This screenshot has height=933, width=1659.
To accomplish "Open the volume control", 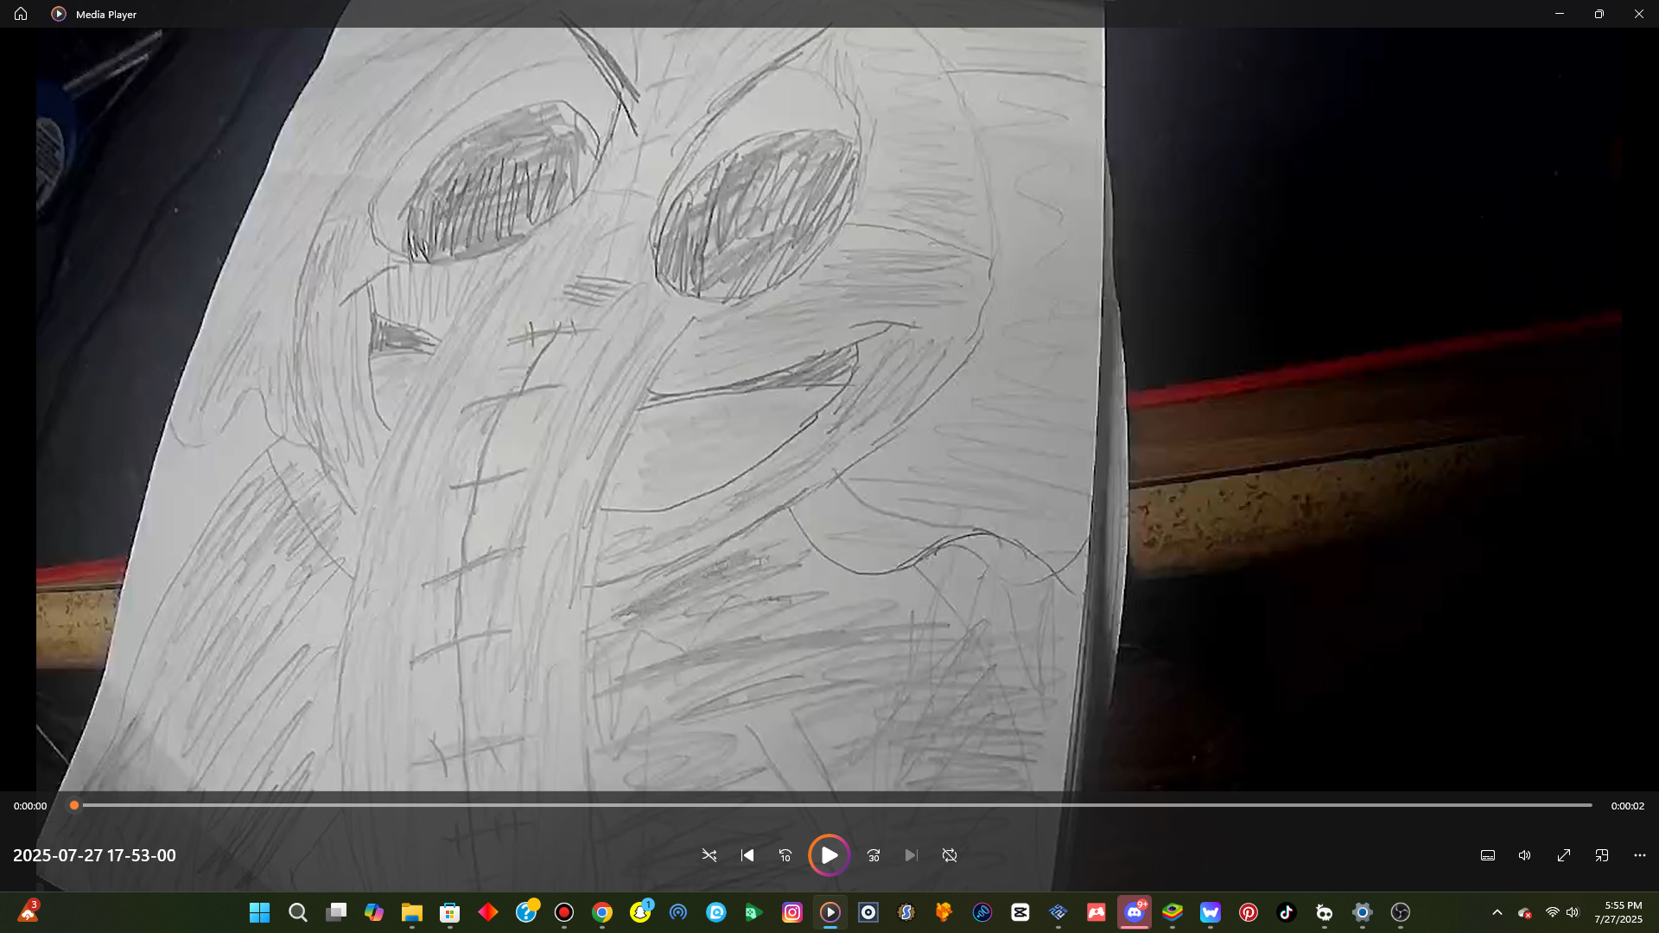I will [x=1525, y=855].
